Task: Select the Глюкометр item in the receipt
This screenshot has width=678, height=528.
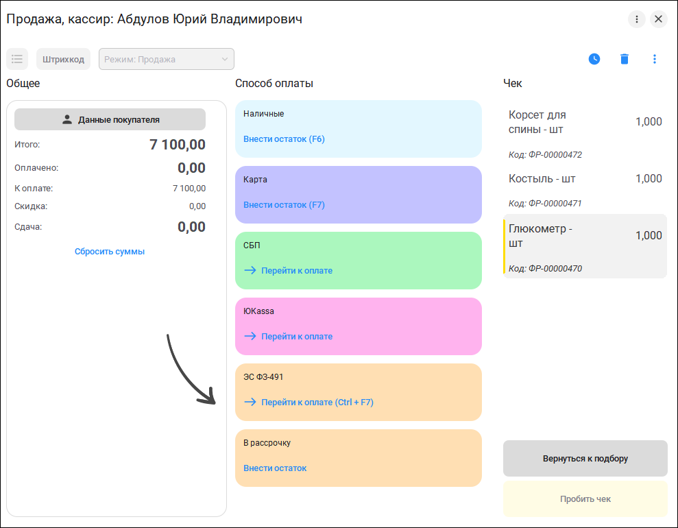Action: (585, 246)
